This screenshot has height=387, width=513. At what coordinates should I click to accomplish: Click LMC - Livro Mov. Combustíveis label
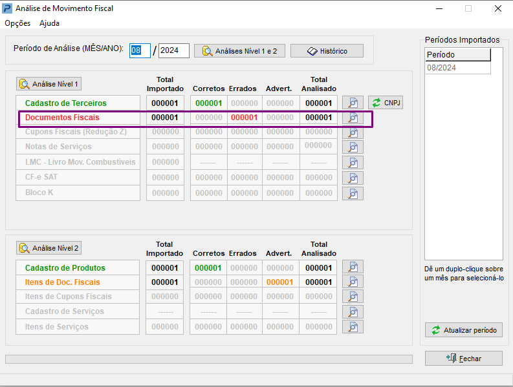80,162
